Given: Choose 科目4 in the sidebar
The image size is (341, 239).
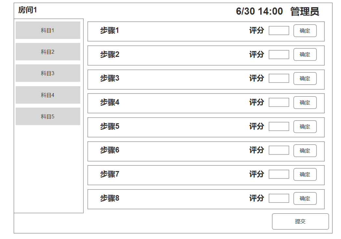Looking at the screenshot, I should coord(48,95).
